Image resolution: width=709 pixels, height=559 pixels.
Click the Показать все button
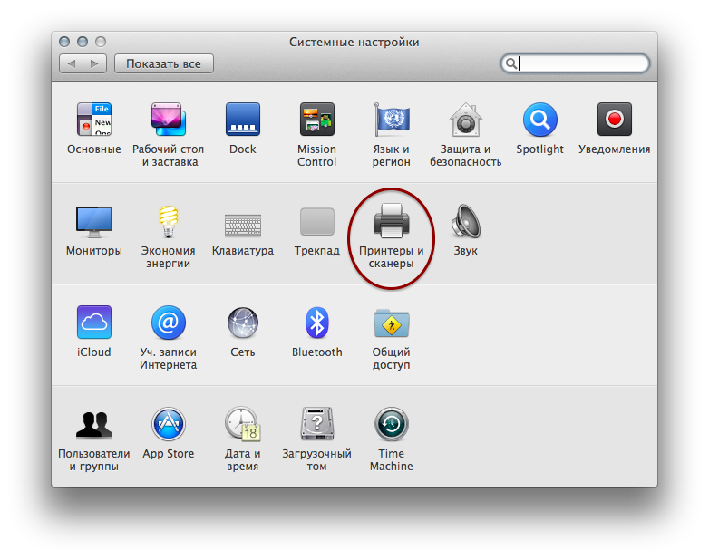coord(164,63)
